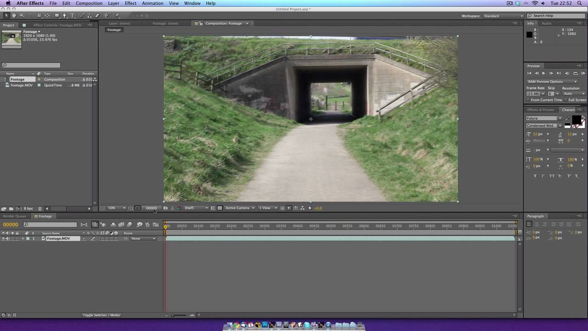
Task: Click the Graph Editor icon in timeline
Action: 156,224
